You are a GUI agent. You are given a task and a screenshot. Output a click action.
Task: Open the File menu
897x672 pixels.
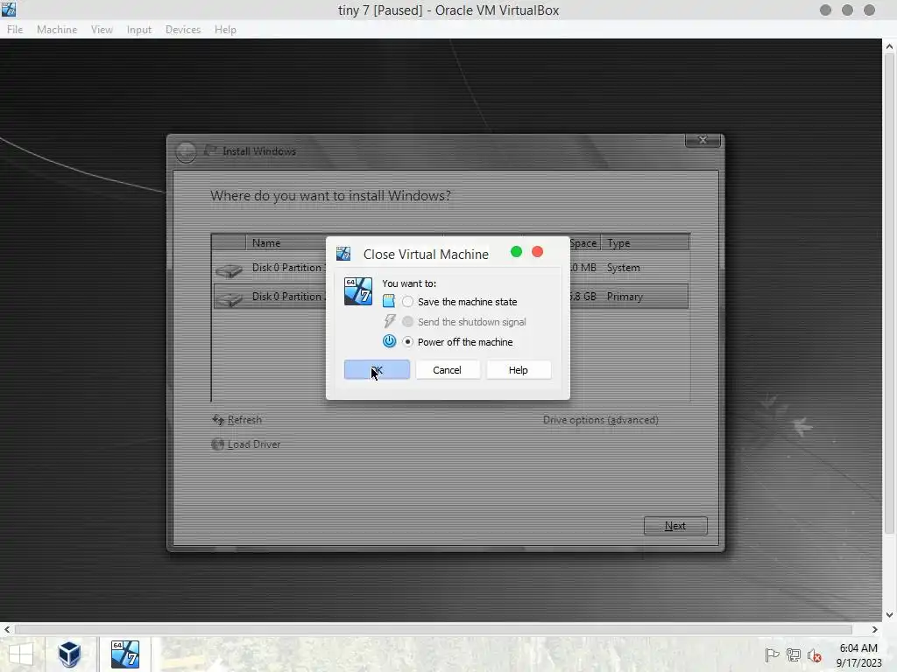click(15, 30)
